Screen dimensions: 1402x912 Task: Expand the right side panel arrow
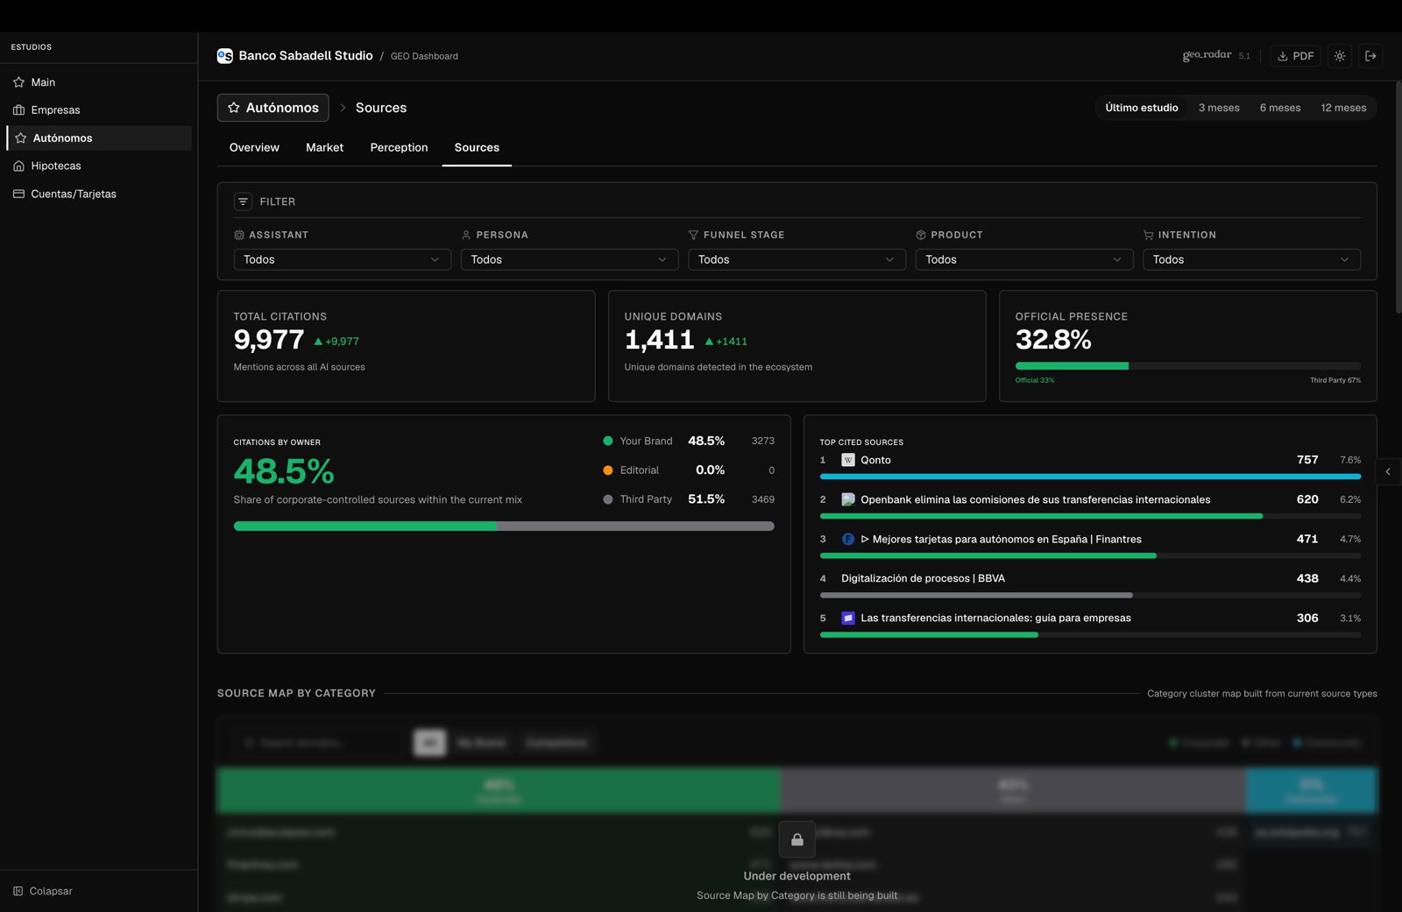pyautogui.click(x=1388, y=472)
